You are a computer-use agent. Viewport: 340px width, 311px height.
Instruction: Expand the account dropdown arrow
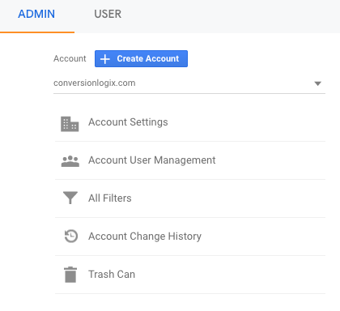(x=318, y=83)
